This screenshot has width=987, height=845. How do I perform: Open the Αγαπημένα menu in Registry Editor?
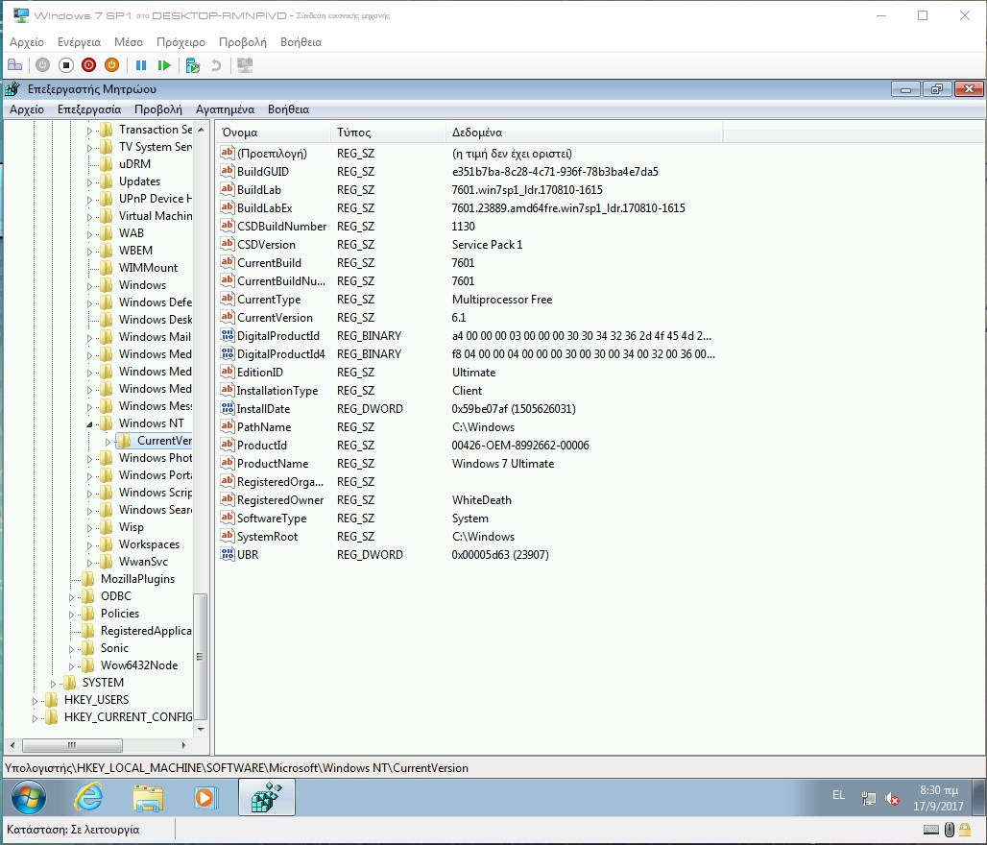(x=225, y=109)
